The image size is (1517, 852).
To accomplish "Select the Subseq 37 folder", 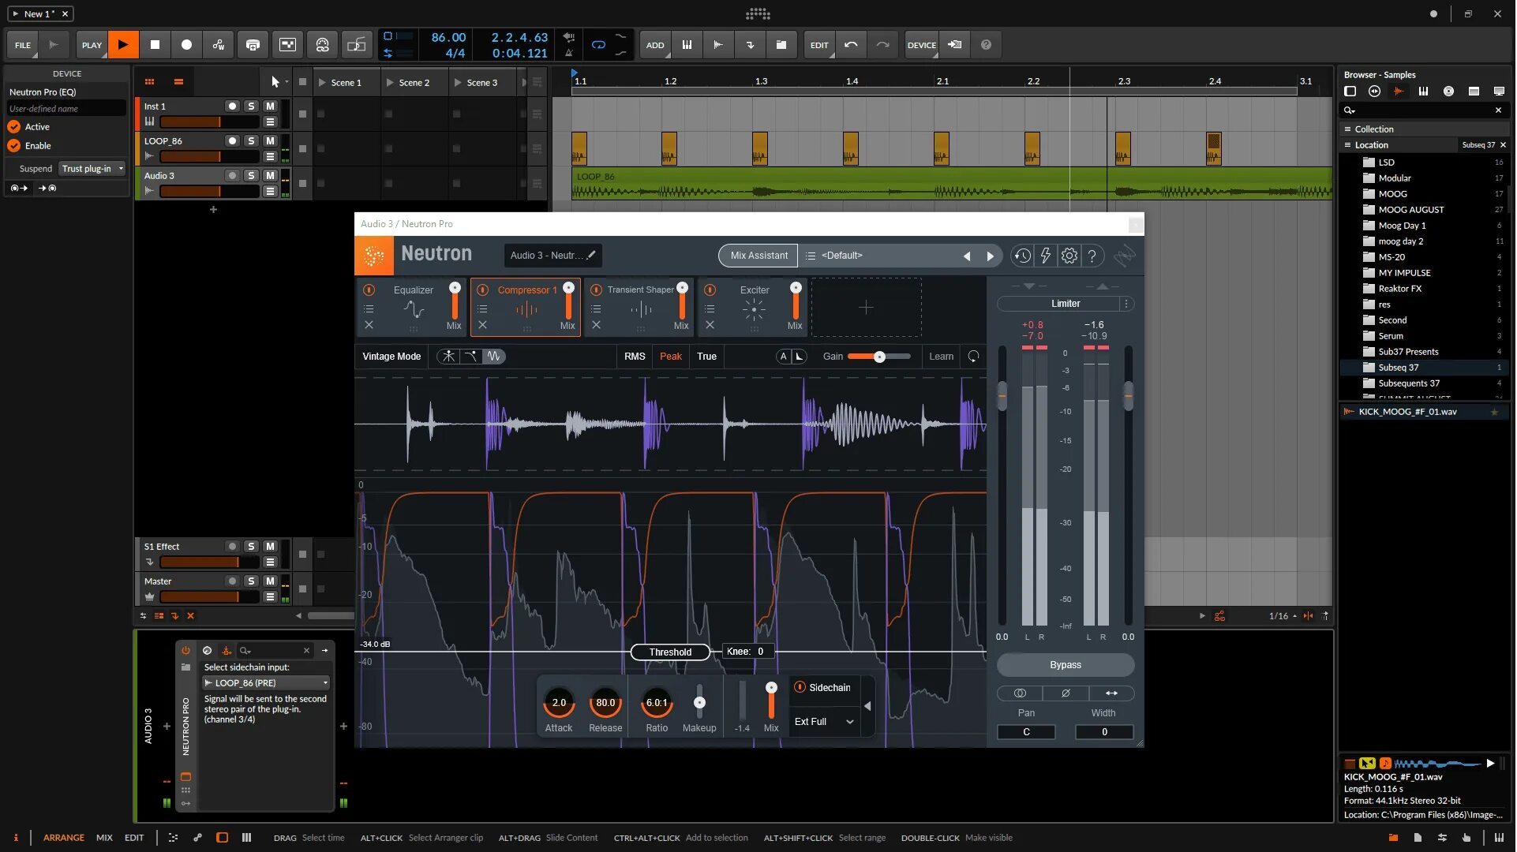I will tap(1398, 368).
